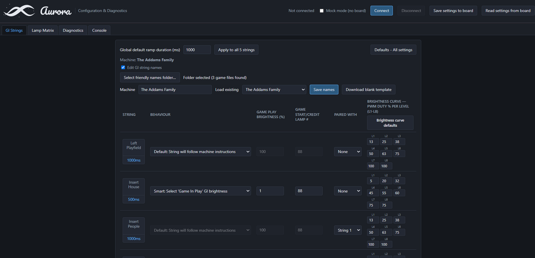Focus Insert House L8 brightness field

pyautogui.click(x=386, y=205)
